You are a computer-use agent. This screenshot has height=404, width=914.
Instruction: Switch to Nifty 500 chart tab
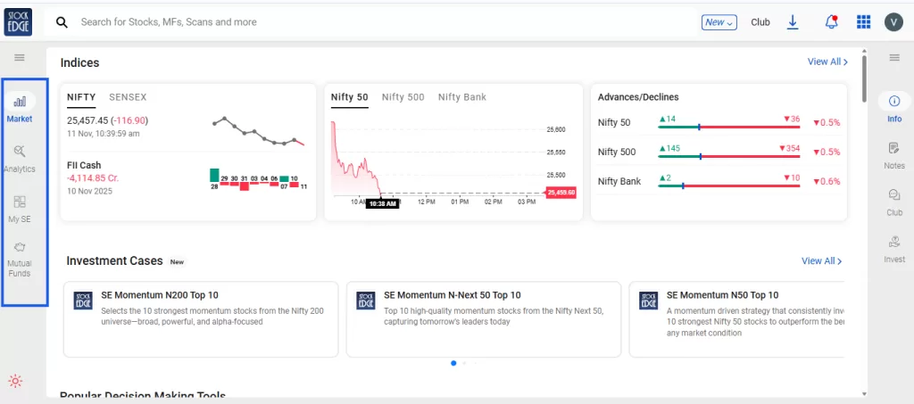pyautogui.click(x=403, y=97)
